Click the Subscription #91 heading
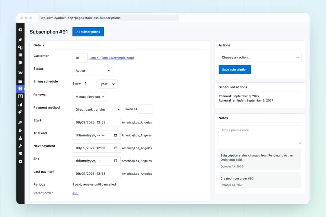The image size is (326, 217). pyautogui.click(x=49, y=32)
